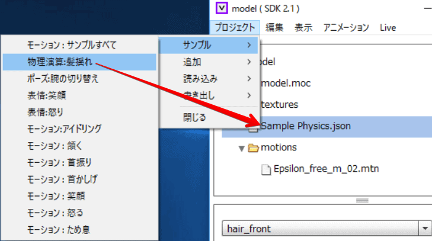
Task: Select model.moc in the file tree
Action: point(286,83)
